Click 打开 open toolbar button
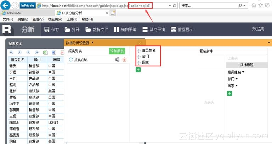 (72, 30)
